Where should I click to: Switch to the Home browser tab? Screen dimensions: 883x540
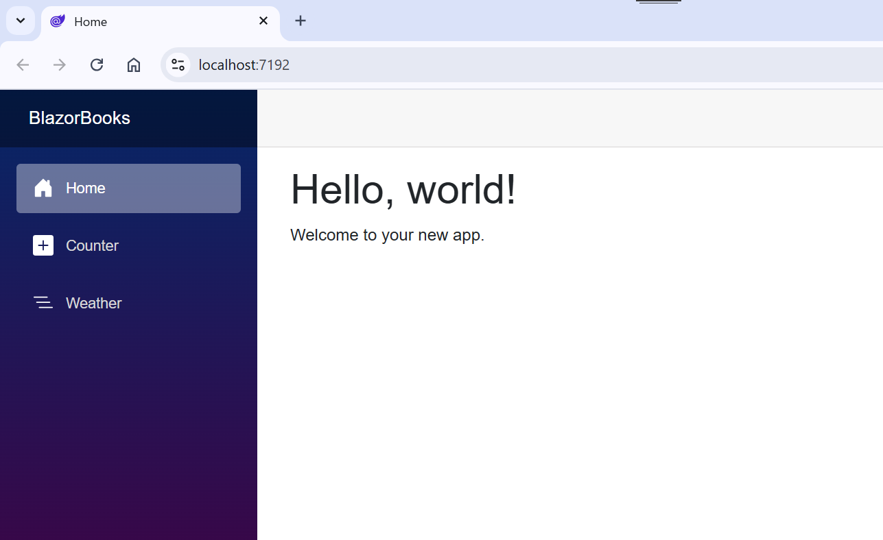(137, 21)
